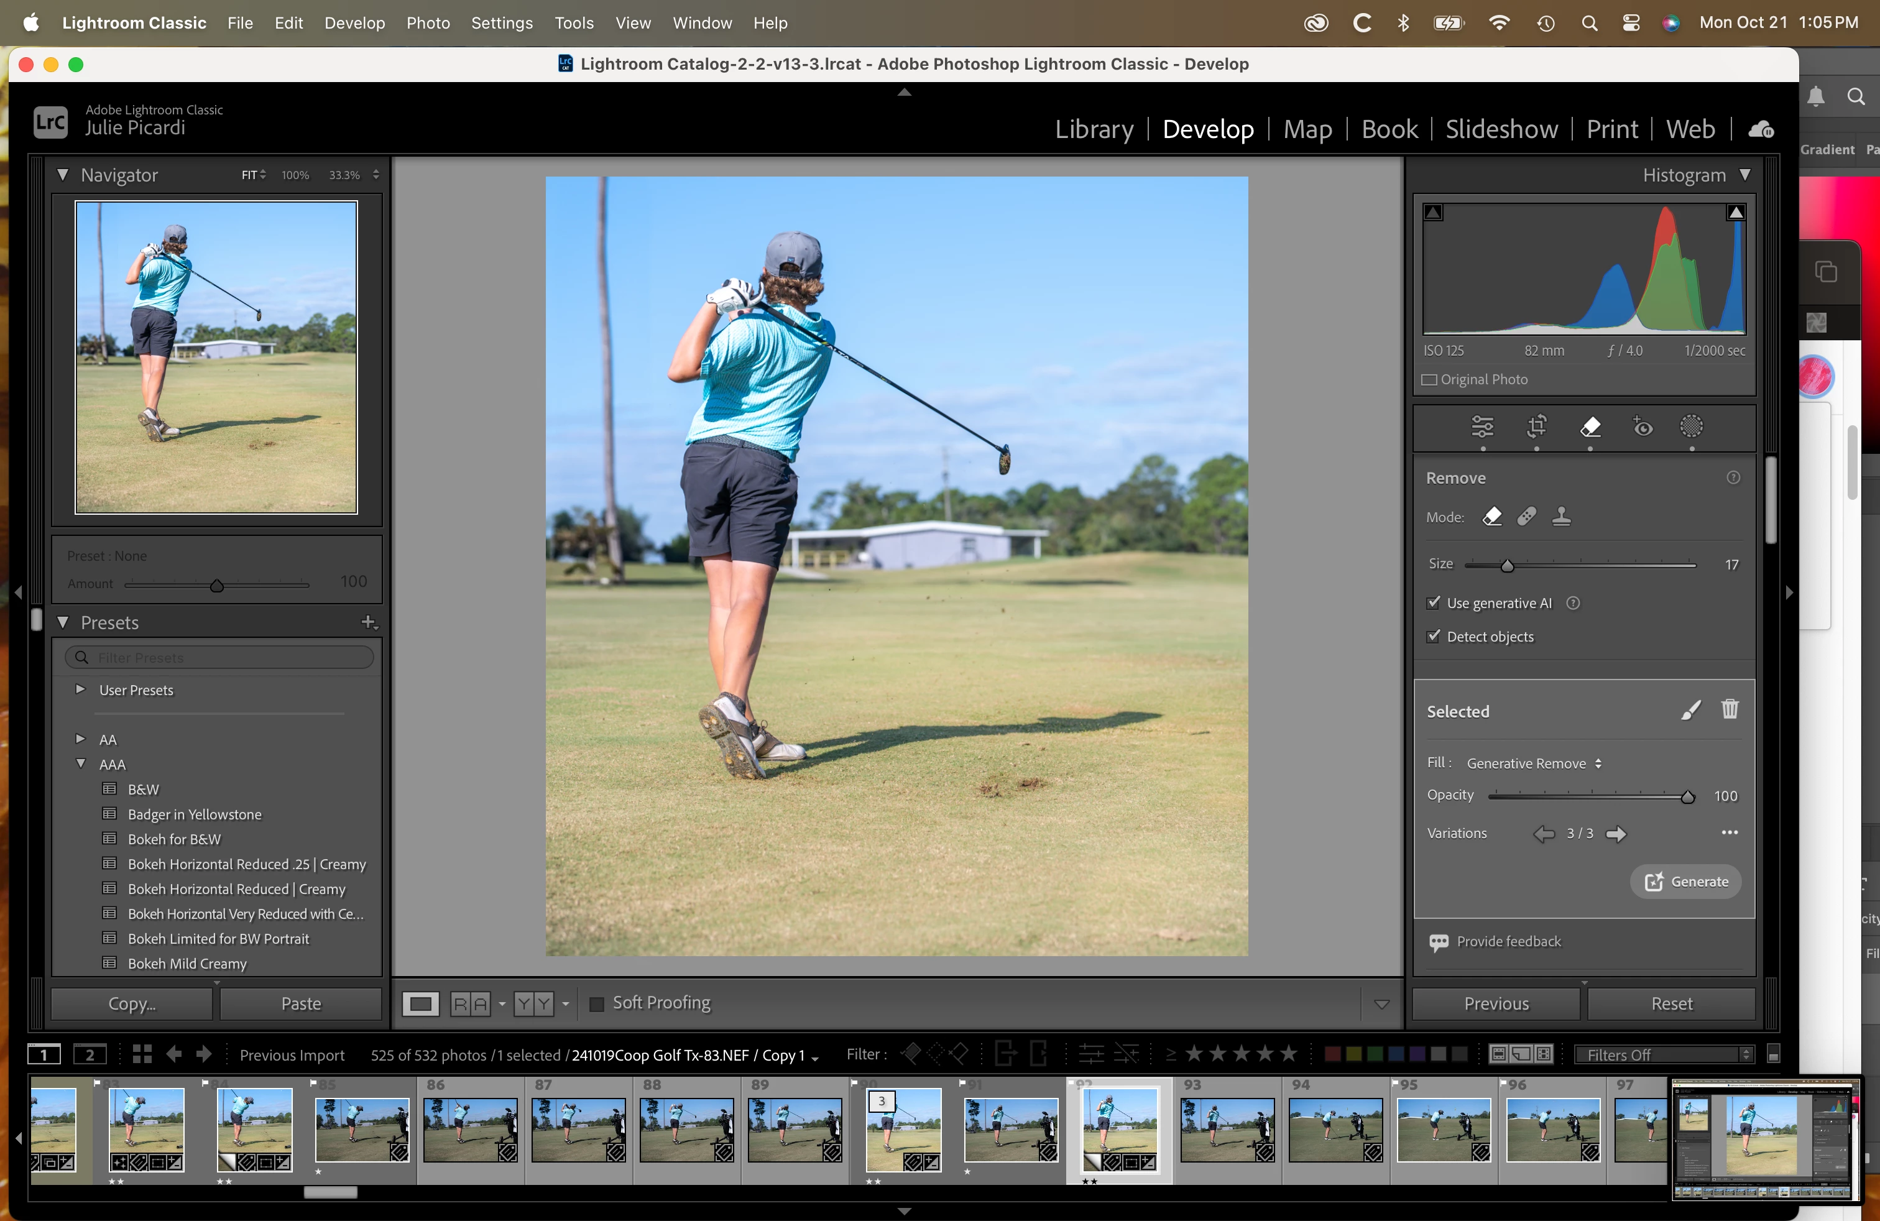Expand the User Presets folder
This screenshot has width=1880, height=1221.
pyautogui.click(x=80, y=689)
